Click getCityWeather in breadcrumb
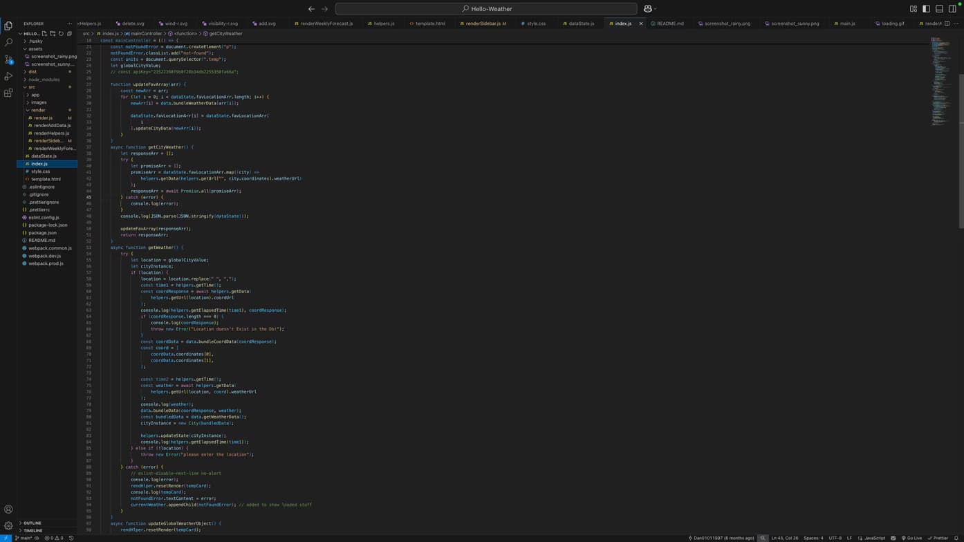Screen dimensions: 964x542 tap(225, 33)
